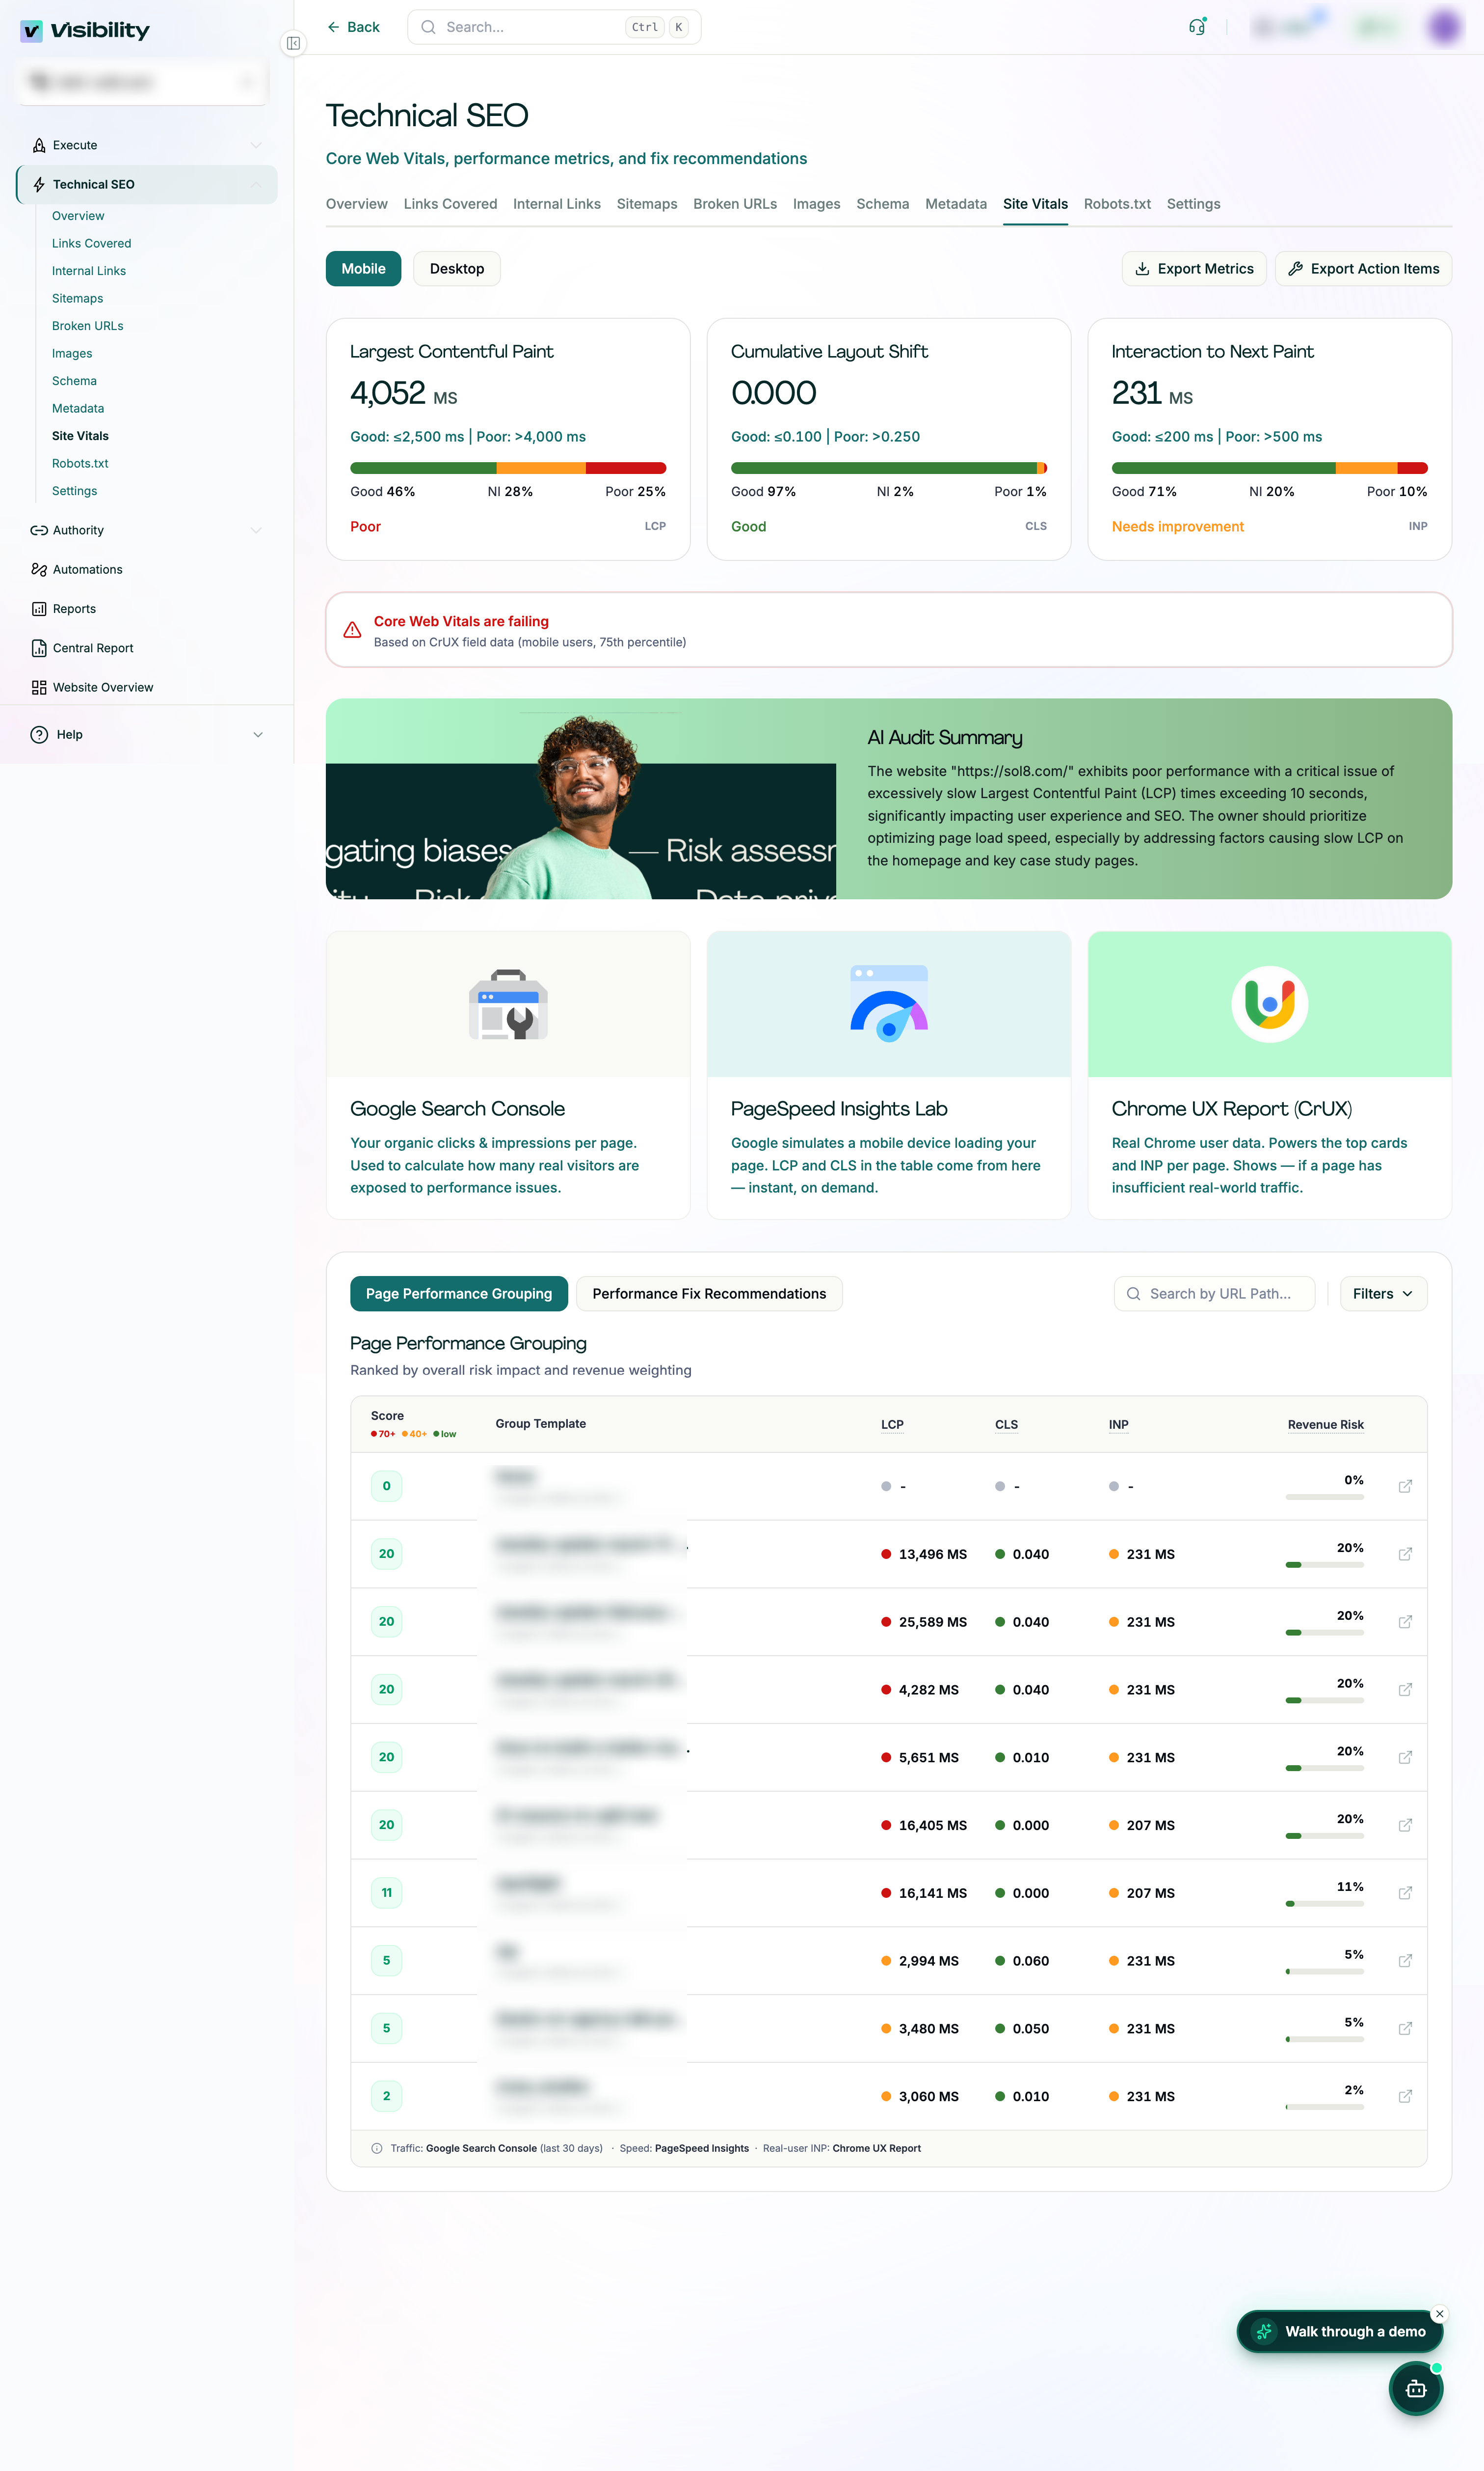
Task: Open the Internal Links tab
Action: click(557, 204)
